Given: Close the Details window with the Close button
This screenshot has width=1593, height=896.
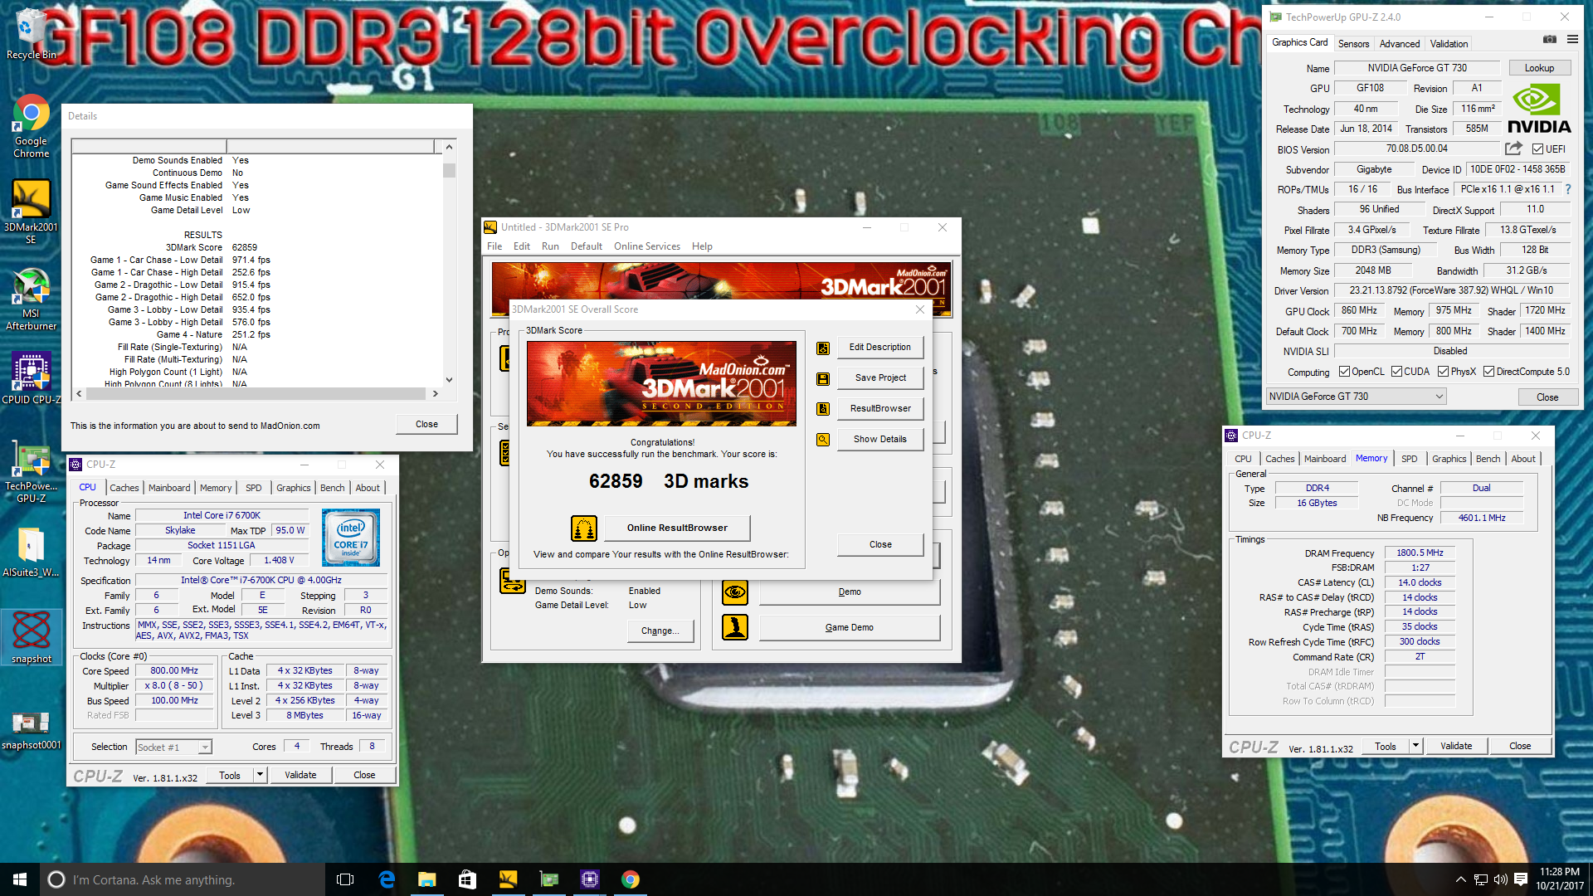Looking at the screenshot, I should click(426, 424).
